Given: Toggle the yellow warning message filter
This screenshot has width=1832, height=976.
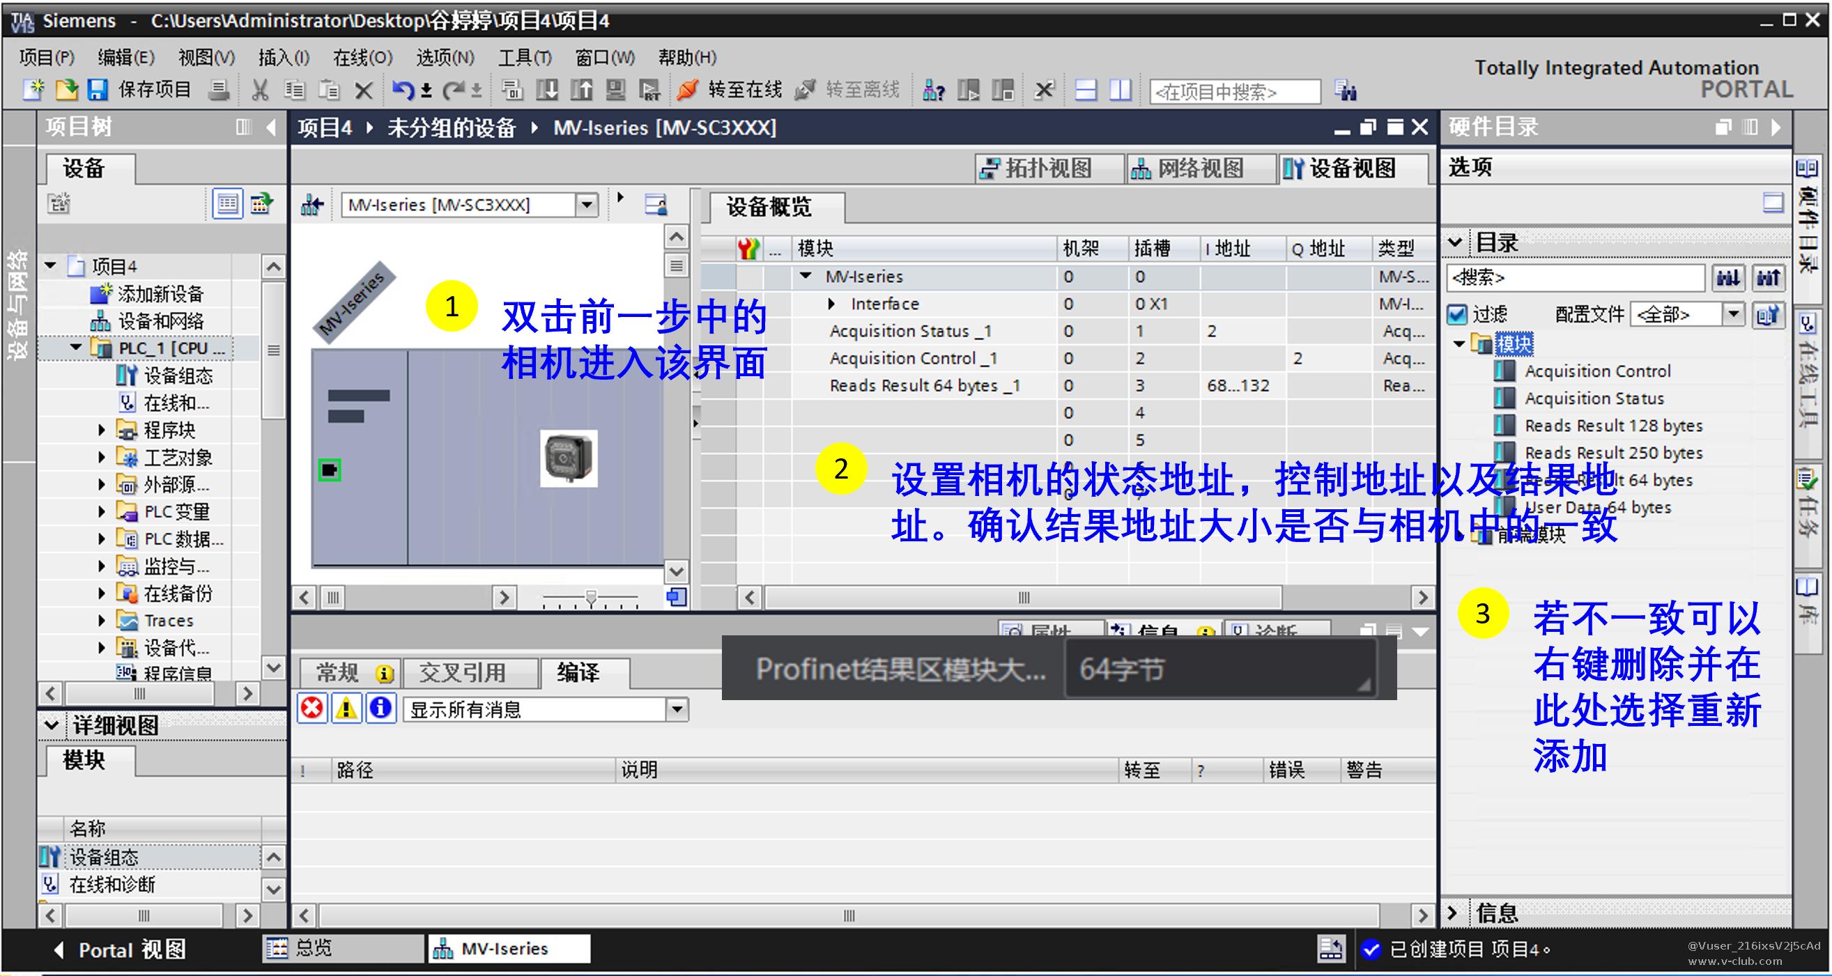Looking at the screenshot, I should 346,708.
